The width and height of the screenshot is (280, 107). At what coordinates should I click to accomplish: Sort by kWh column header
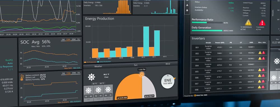(x=251, y=43)
